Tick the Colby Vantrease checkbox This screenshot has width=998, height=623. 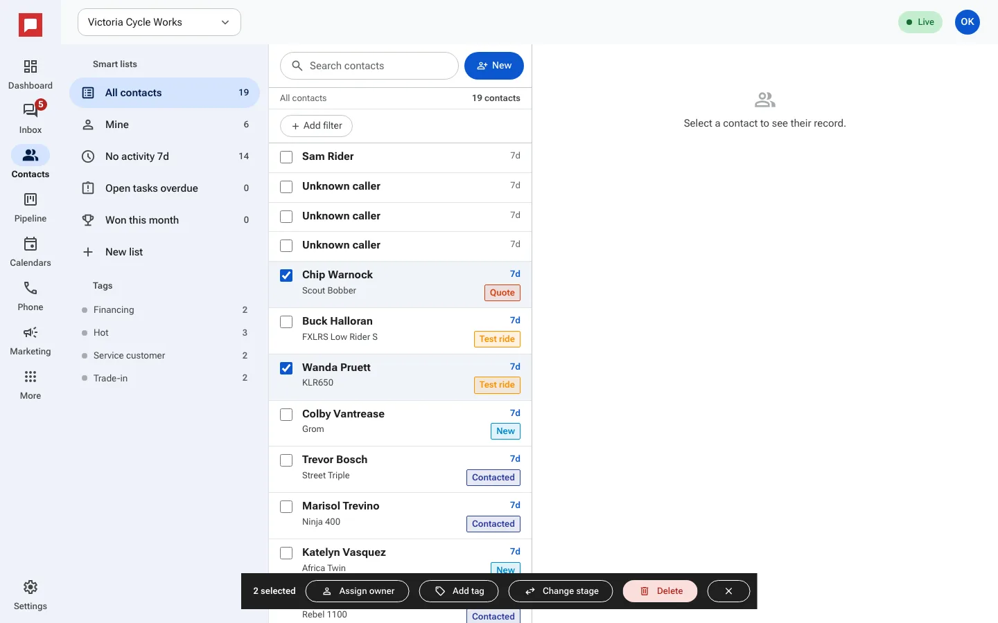pos(286,415)
